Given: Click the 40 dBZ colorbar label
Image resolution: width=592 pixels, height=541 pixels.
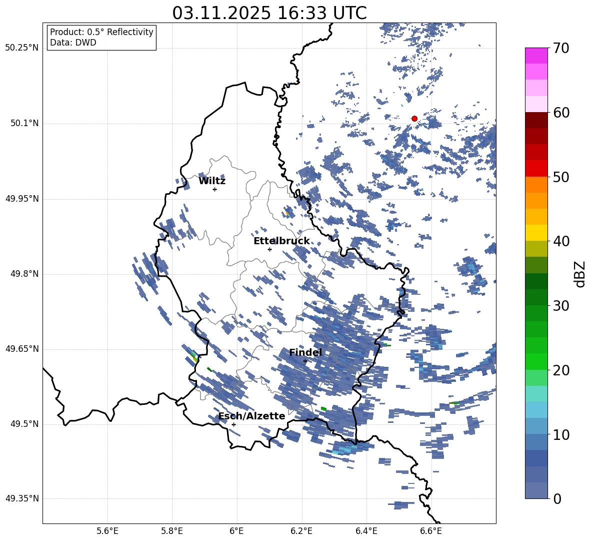Looking at the screenshot, I should [561, 241].
